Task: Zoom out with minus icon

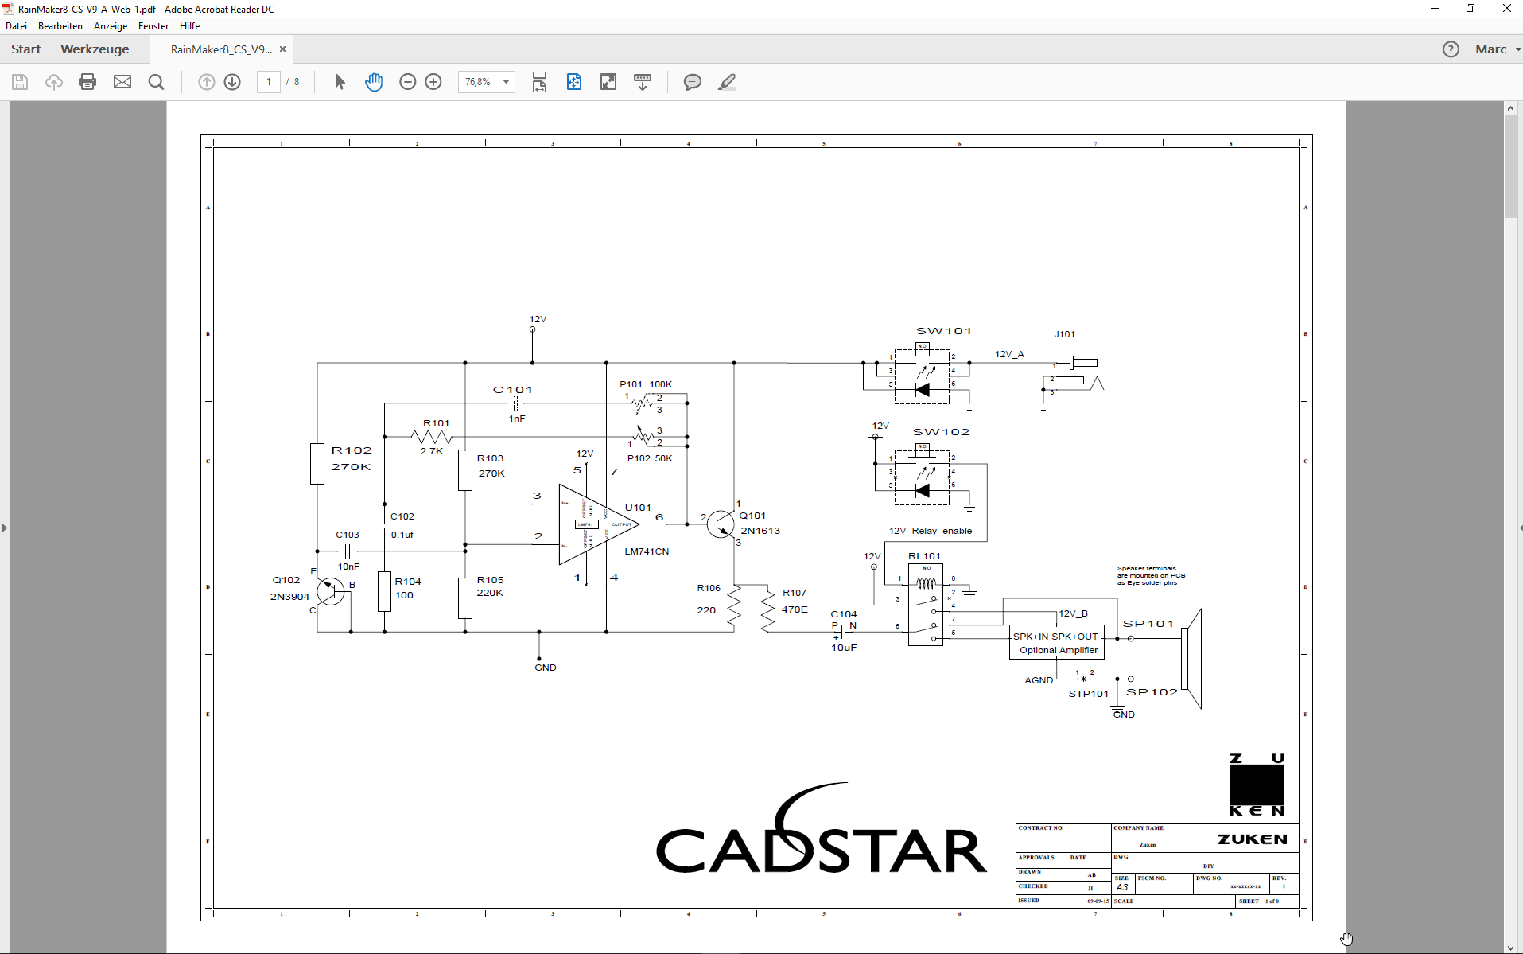Action: coord(408,82)
